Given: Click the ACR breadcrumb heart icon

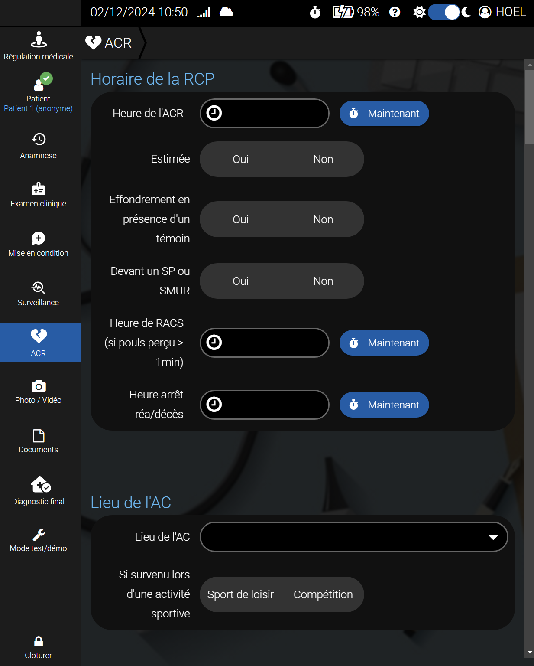Looking at the screenshot, I should 94,42.
